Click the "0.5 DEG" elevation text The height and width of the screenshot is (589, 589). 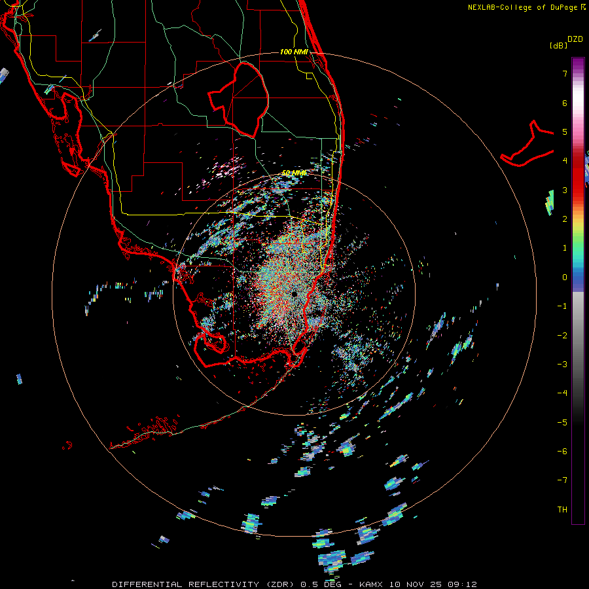(x=321, y=584)
